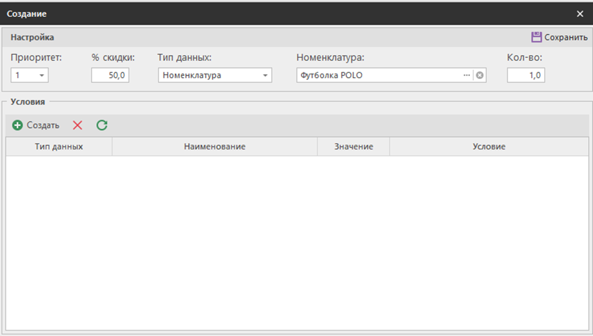The image size is (593, 336).
Task: Click the Условие column header
Action: (489, 146)
